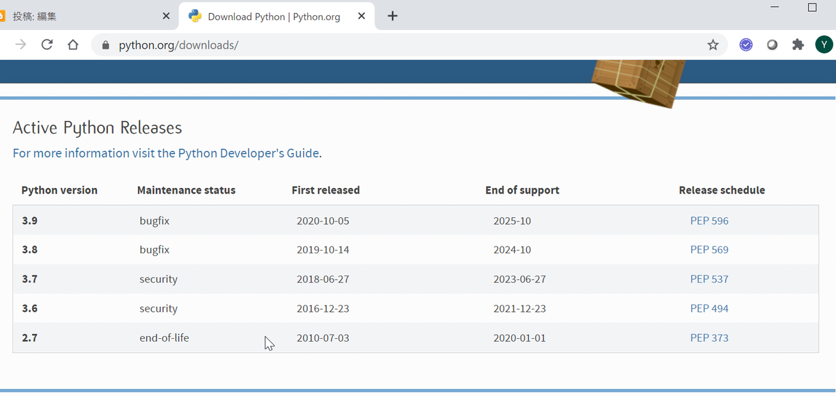Open the gray circular extension icon
This screenshot has width=836, height=396.
pos(772,45)
